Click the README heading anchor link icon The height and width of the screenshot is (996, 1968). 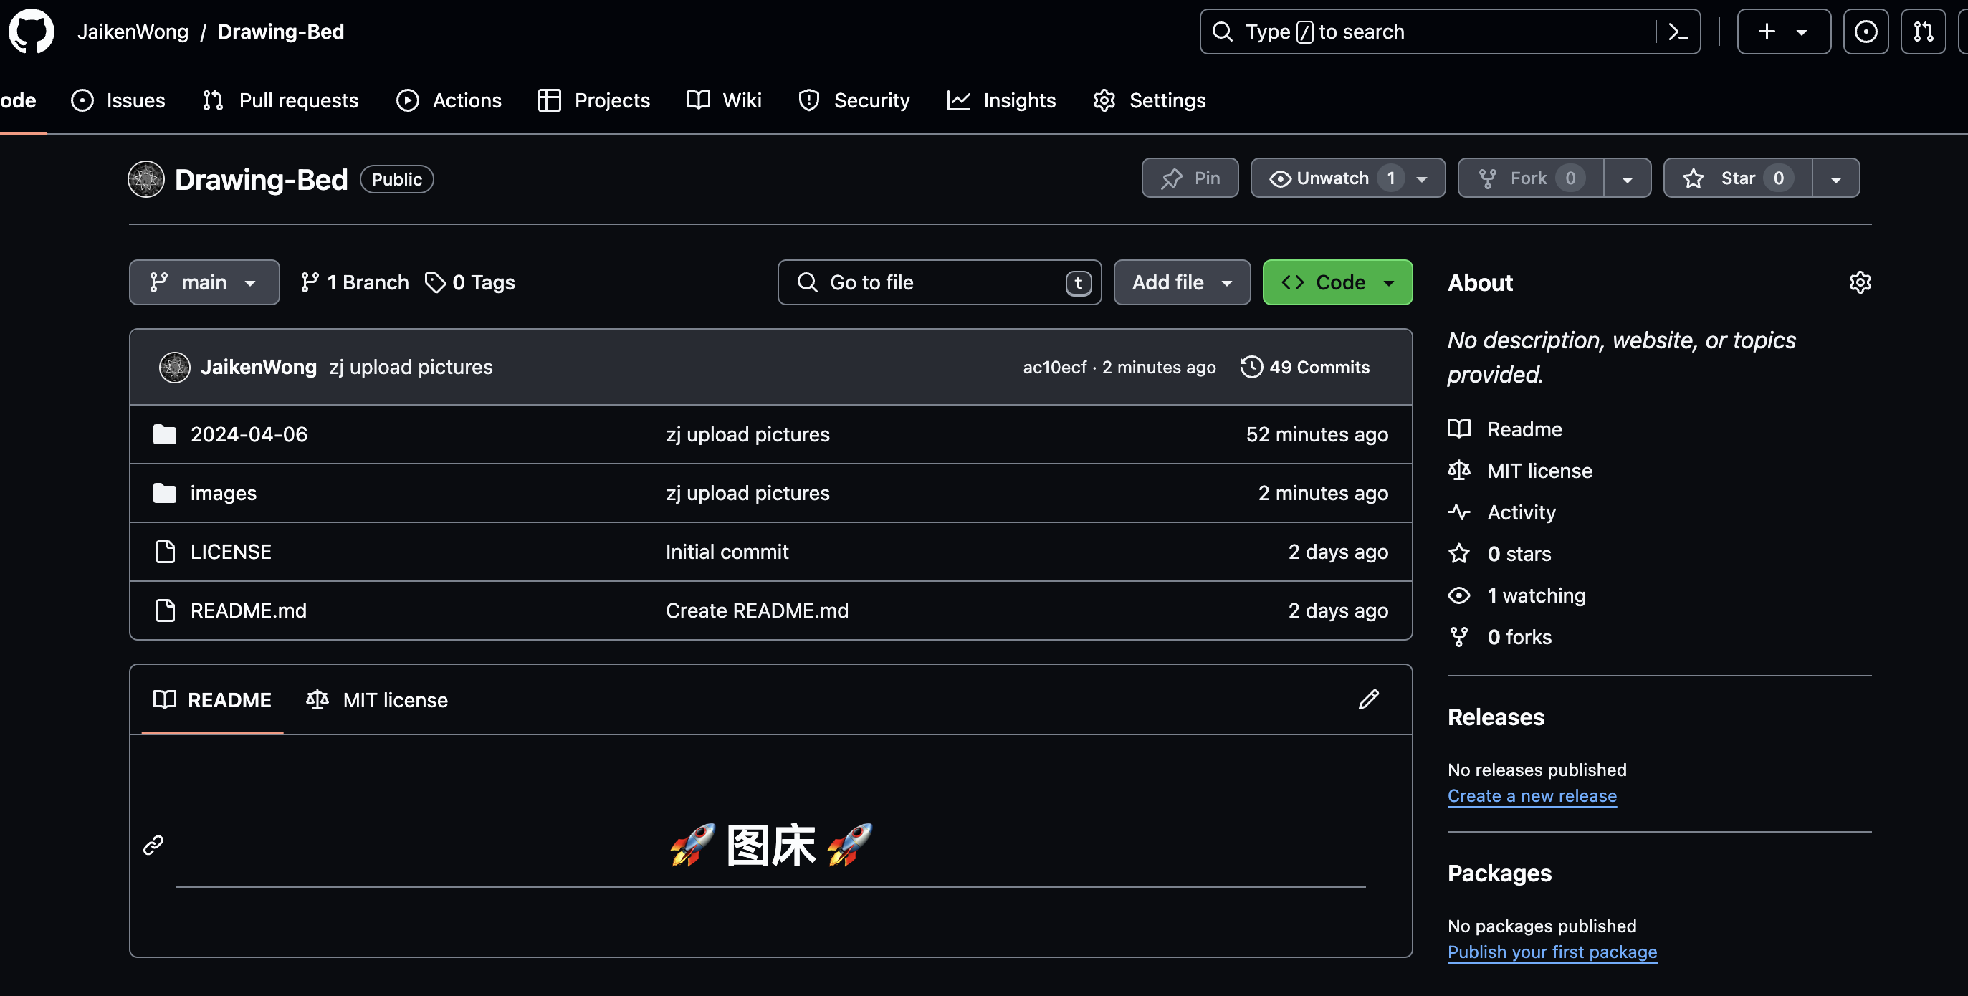click(x=153, y=845)
